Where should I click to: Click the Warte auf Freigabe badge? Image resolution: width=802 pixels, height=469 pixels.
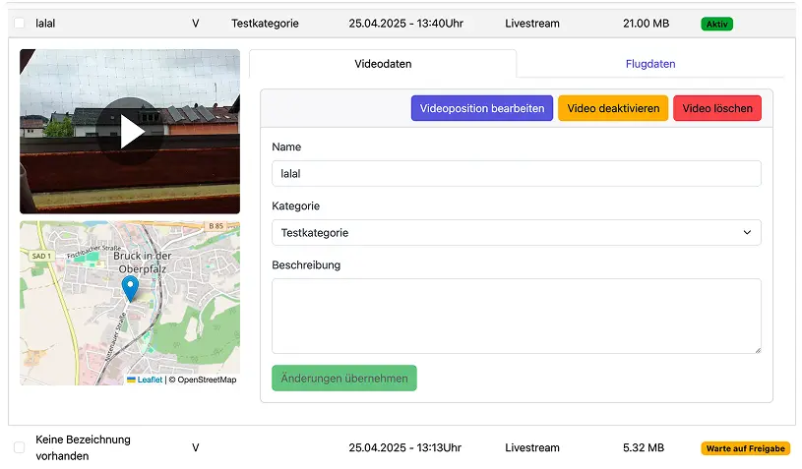745,448
